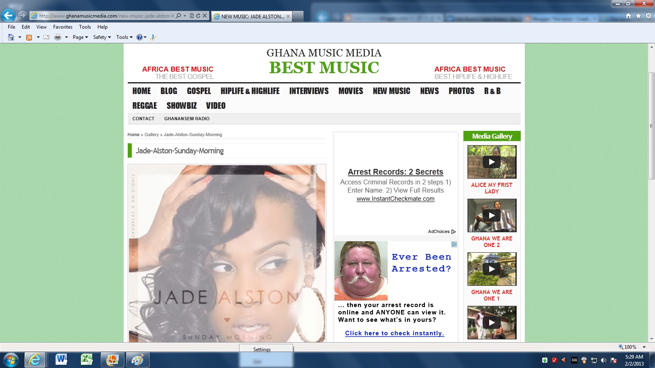Open Favorites via the star icon
This screenshot has width=655, height=368.
(638, 16)
